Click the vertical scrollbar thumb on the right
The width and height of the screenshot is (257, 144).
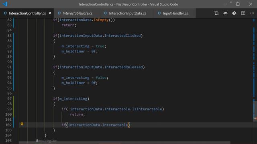click(255, 111)
